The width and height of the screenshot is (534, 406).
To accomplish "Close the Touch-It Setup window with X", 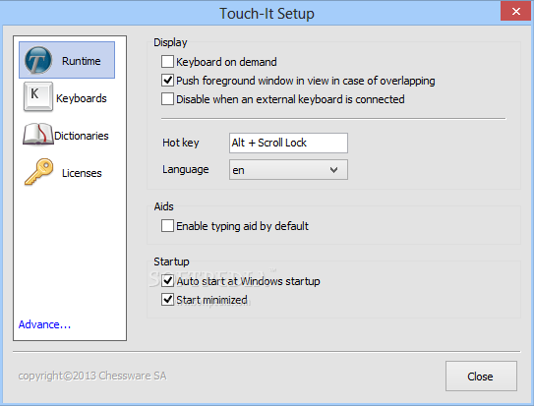I will click(515, 11).
